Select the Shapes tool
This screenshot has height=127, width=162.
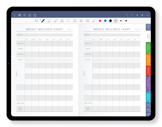62,21
